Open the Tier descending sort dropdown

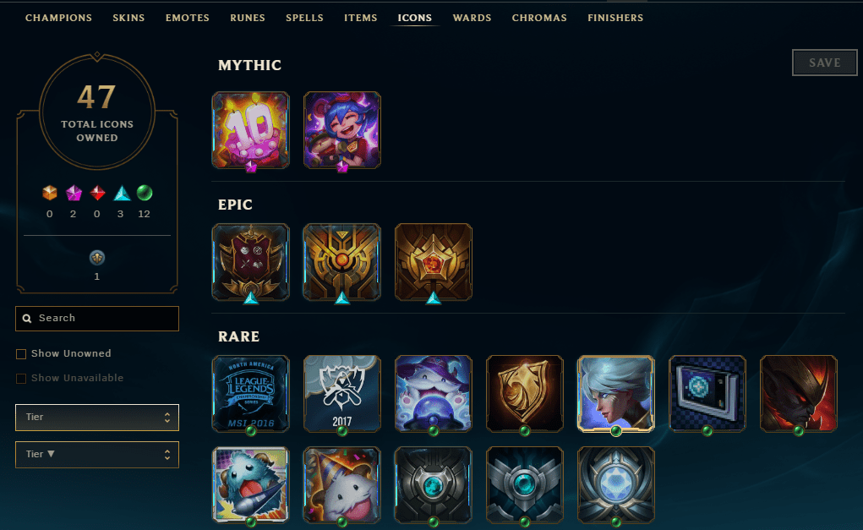(x=97, y=455)
